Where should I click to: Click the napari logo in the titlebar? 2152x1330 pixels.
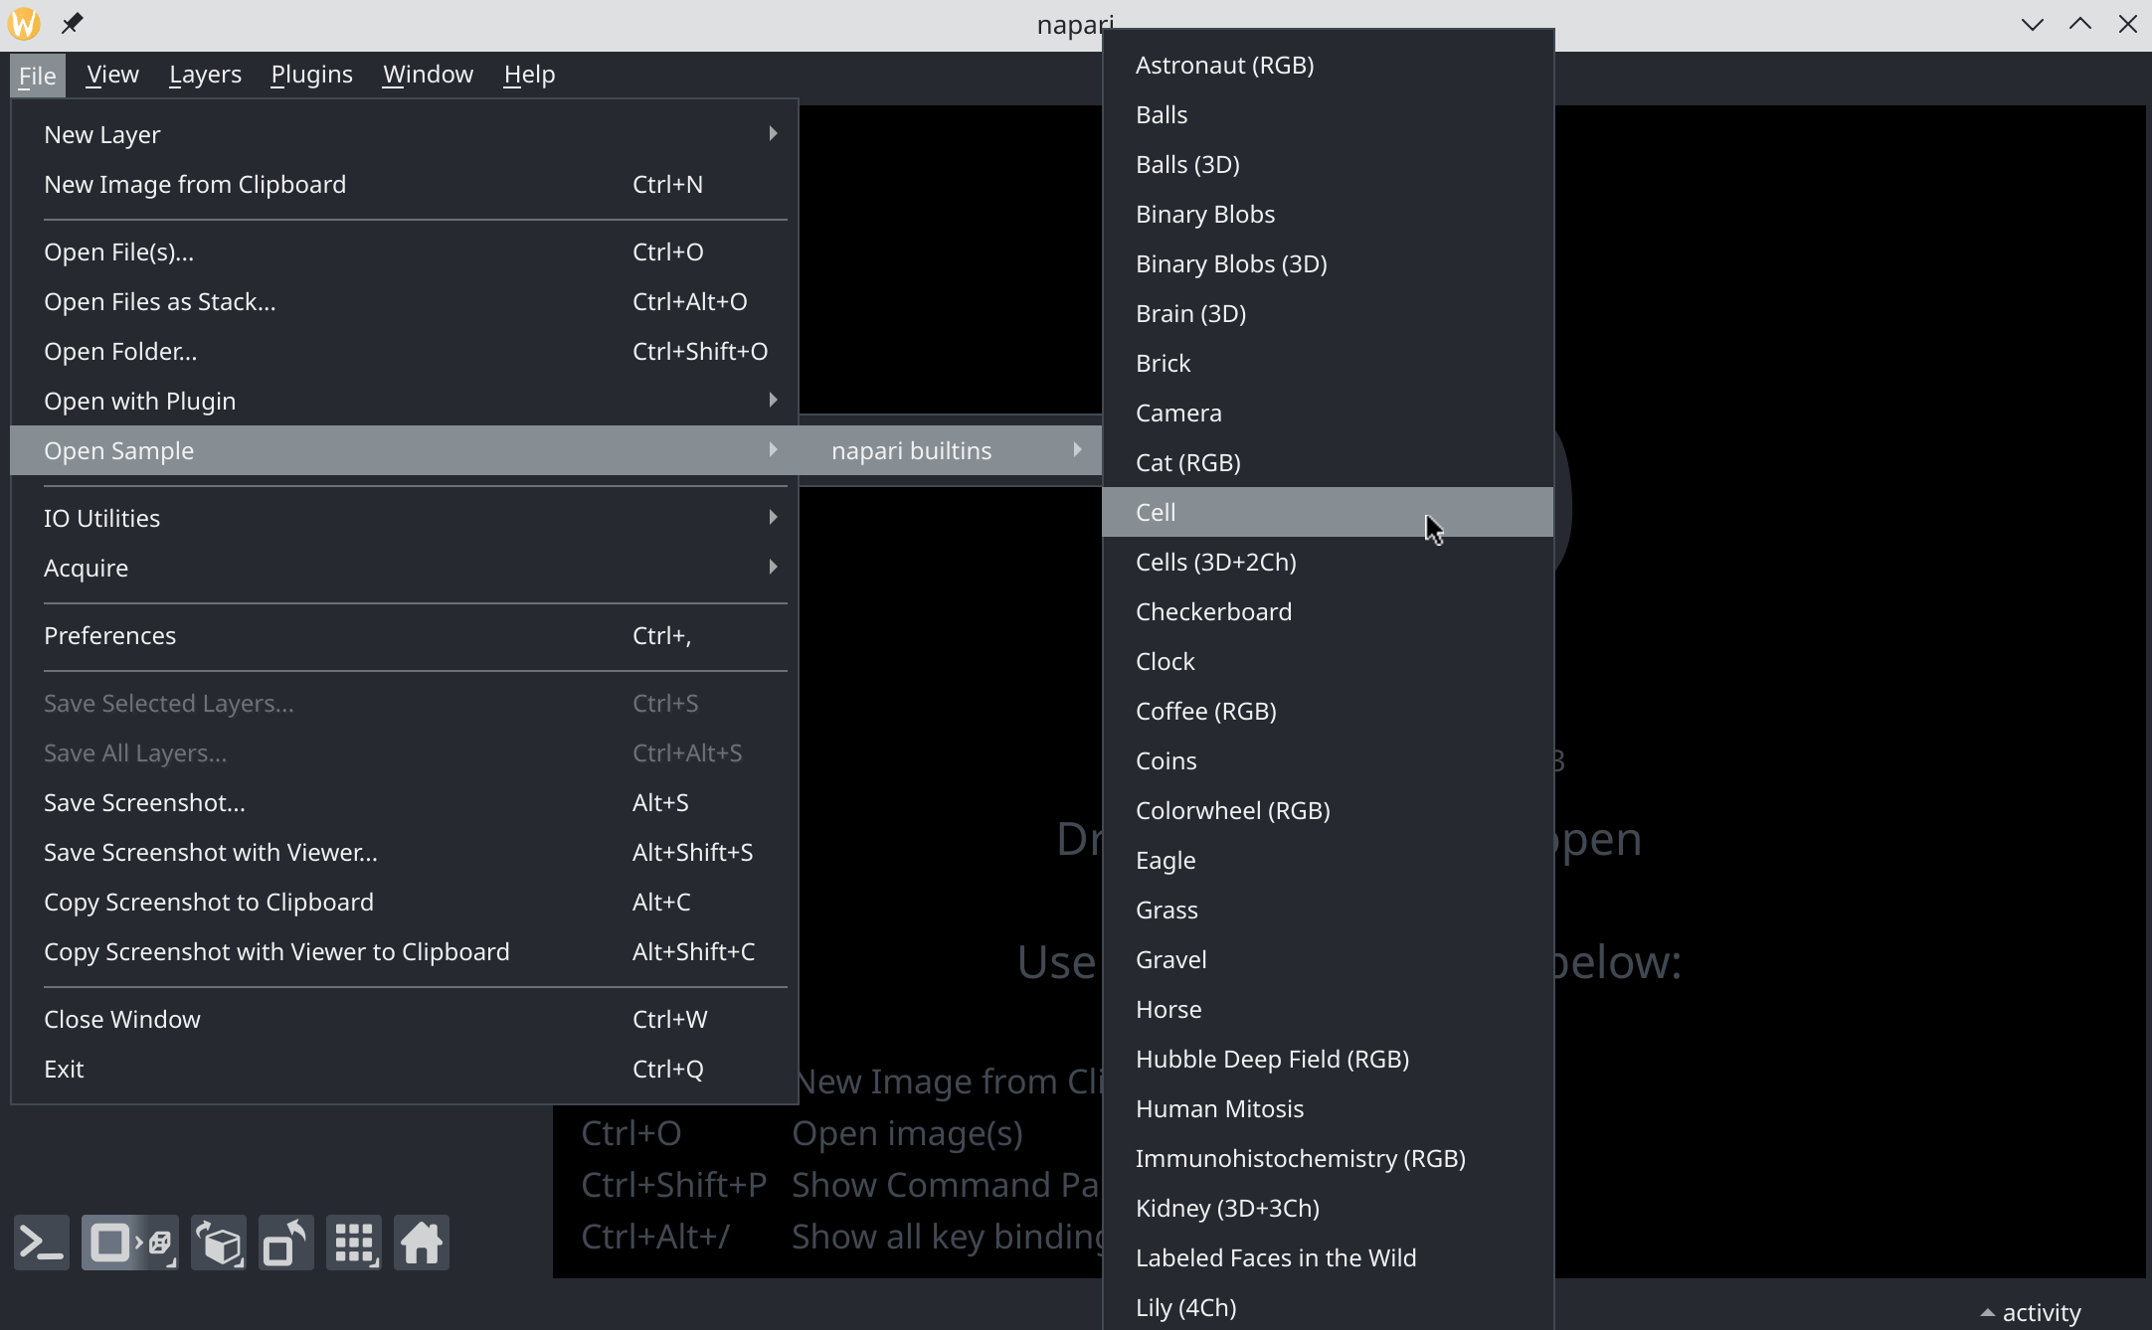(23, 23)
